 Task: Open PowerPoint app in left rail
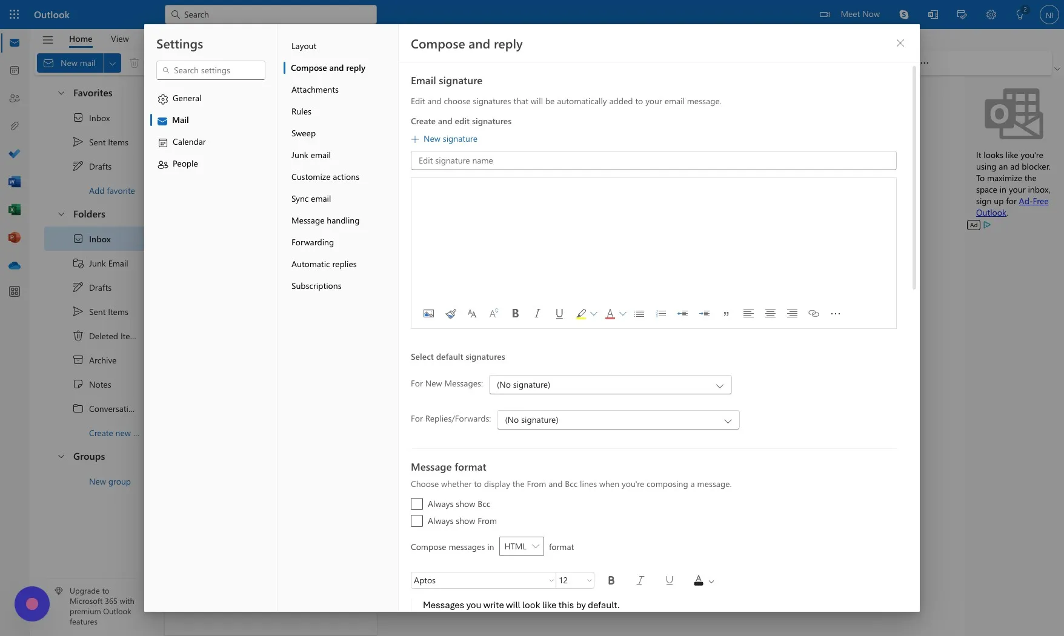click(x=15, y=237)
